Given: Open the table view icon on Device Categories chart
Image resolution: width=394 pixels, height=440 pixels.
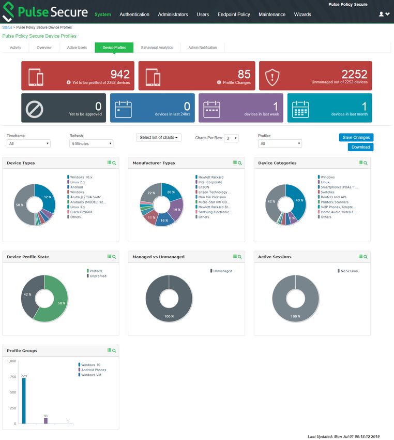Looking at the screenshot, I should tap(361, 163).
